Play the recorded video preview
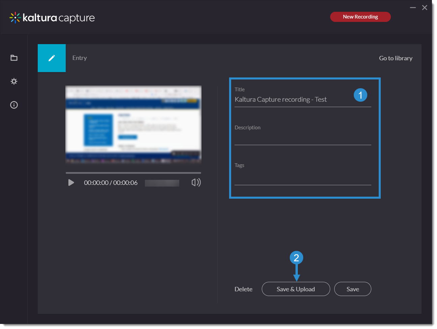The width and height of the screenshot is (437, 329). [x=71, y=183]
